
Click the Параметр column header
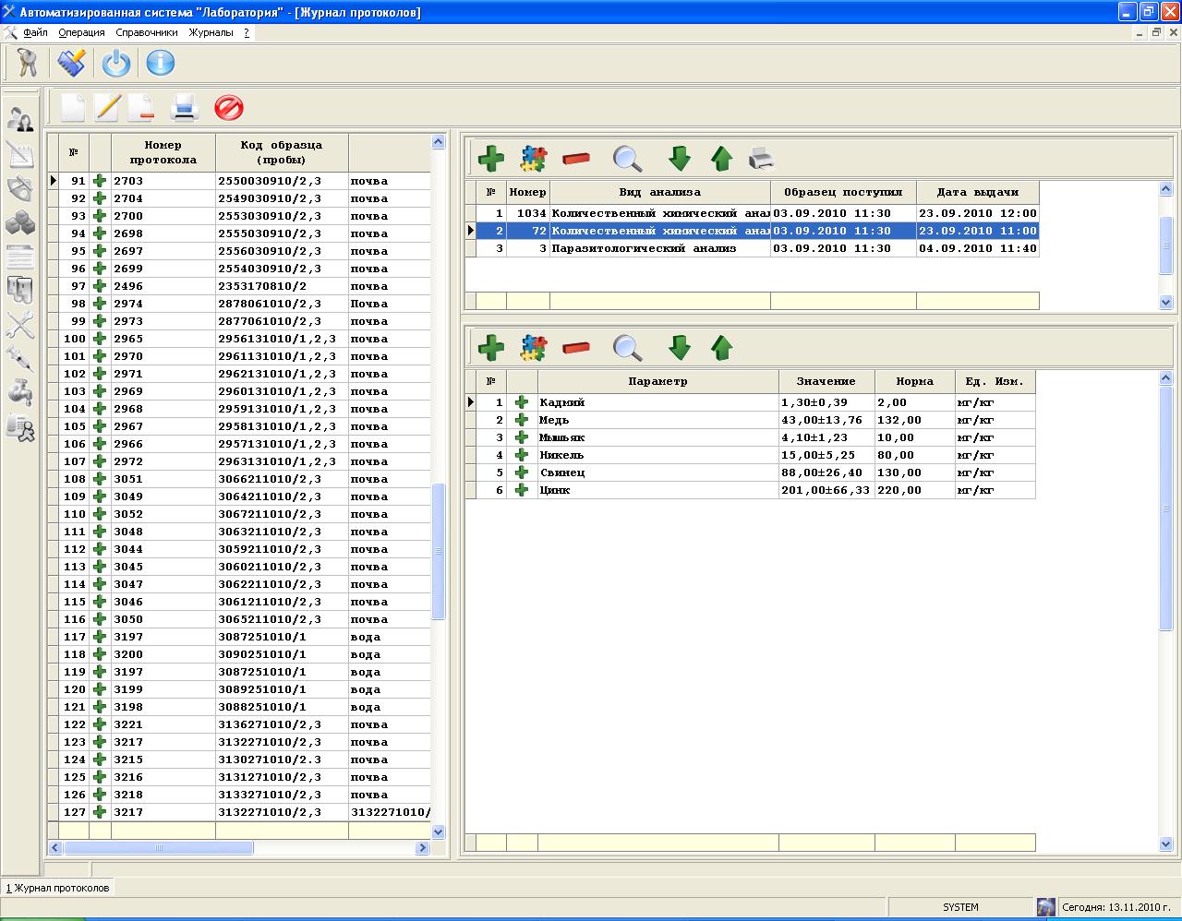click(x=657, y=381)
